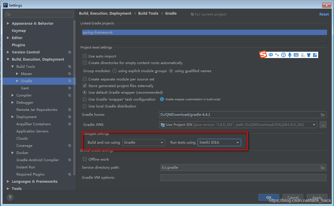Click project-level icon next to Remote Jar Repositories
This screenshot has height=206, width=334.
pos(69,109)
